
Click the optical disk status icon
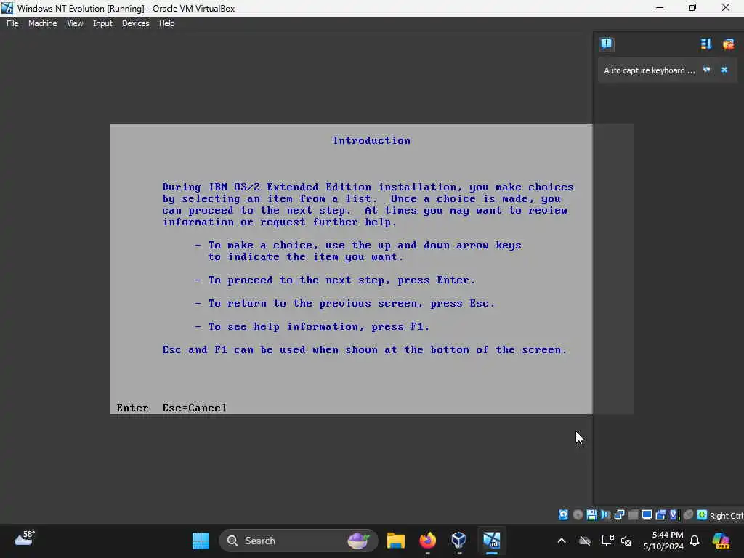coord(578,515)
